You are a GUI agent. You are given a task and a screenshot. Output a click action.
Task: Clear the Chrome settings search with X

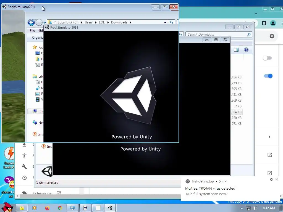tap(272, 36)
